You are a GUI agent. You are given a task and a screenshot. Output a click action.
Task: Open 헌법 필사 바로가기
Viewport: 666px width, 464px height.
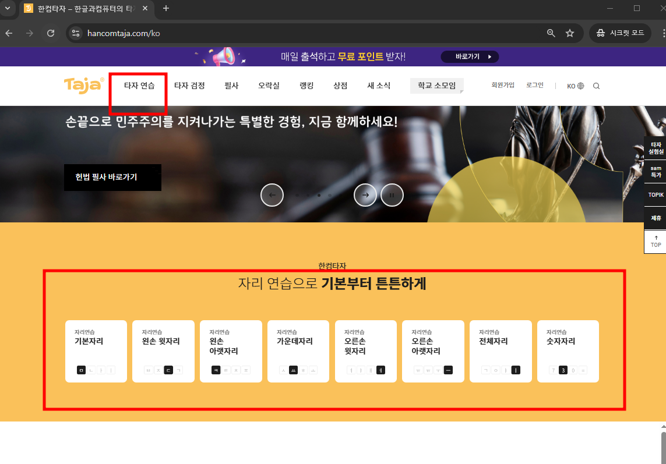coord(112,177)
